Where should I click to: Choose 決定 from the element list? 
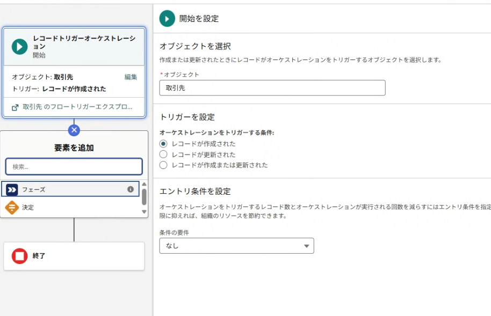pos(28,207)
